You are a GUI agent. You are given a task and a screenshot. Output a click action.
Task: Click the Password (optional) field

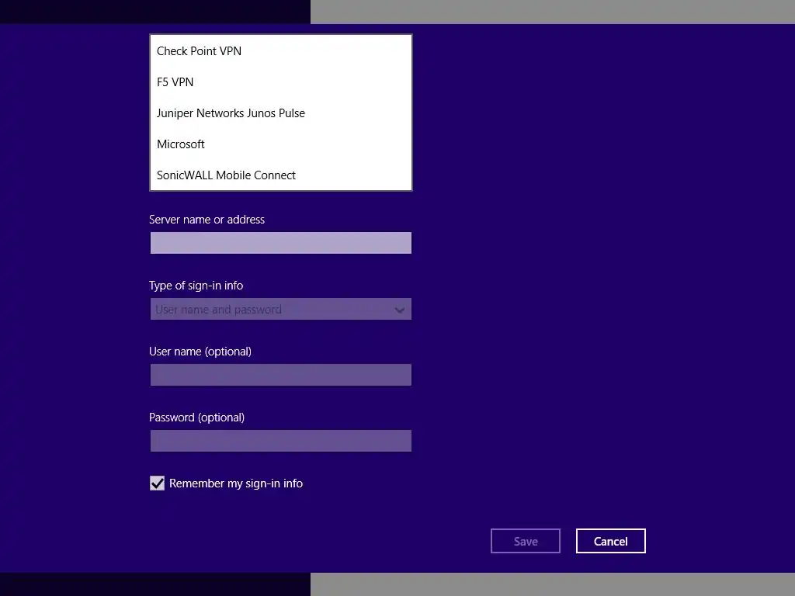click(281, 441)
